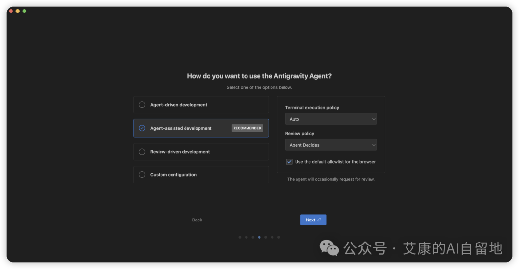This screenshot has width=519, height=269.
Task: Click the last pagination dot
Action: [279, 237]
